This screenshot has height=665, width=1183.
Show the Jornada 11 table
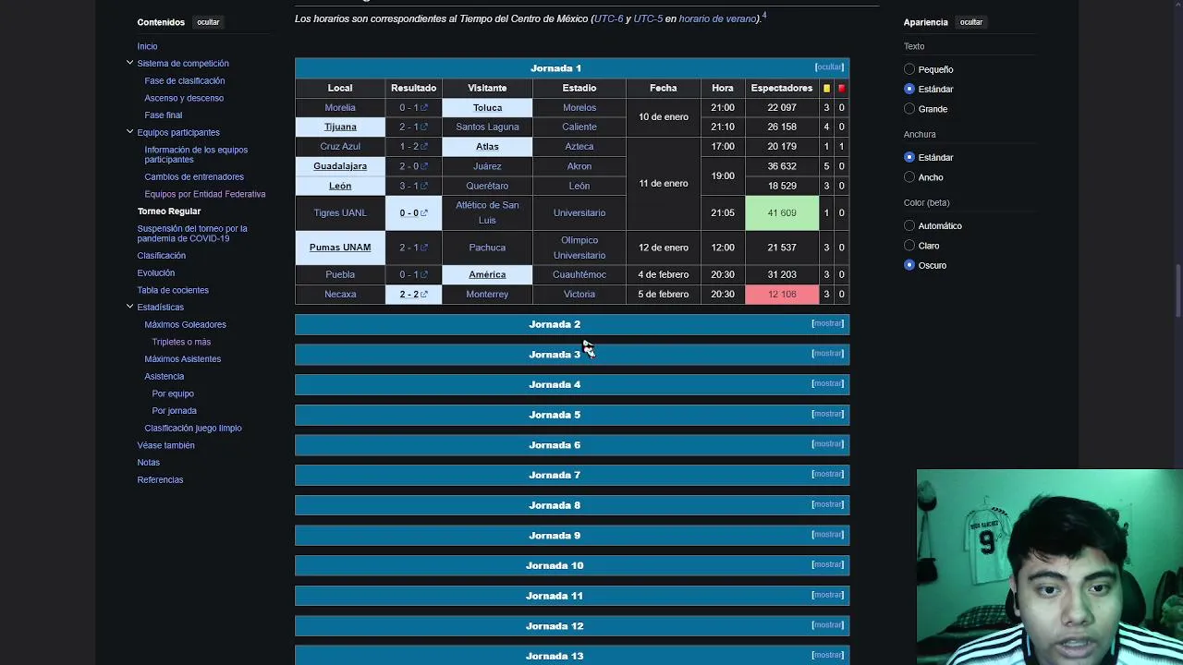827,595
